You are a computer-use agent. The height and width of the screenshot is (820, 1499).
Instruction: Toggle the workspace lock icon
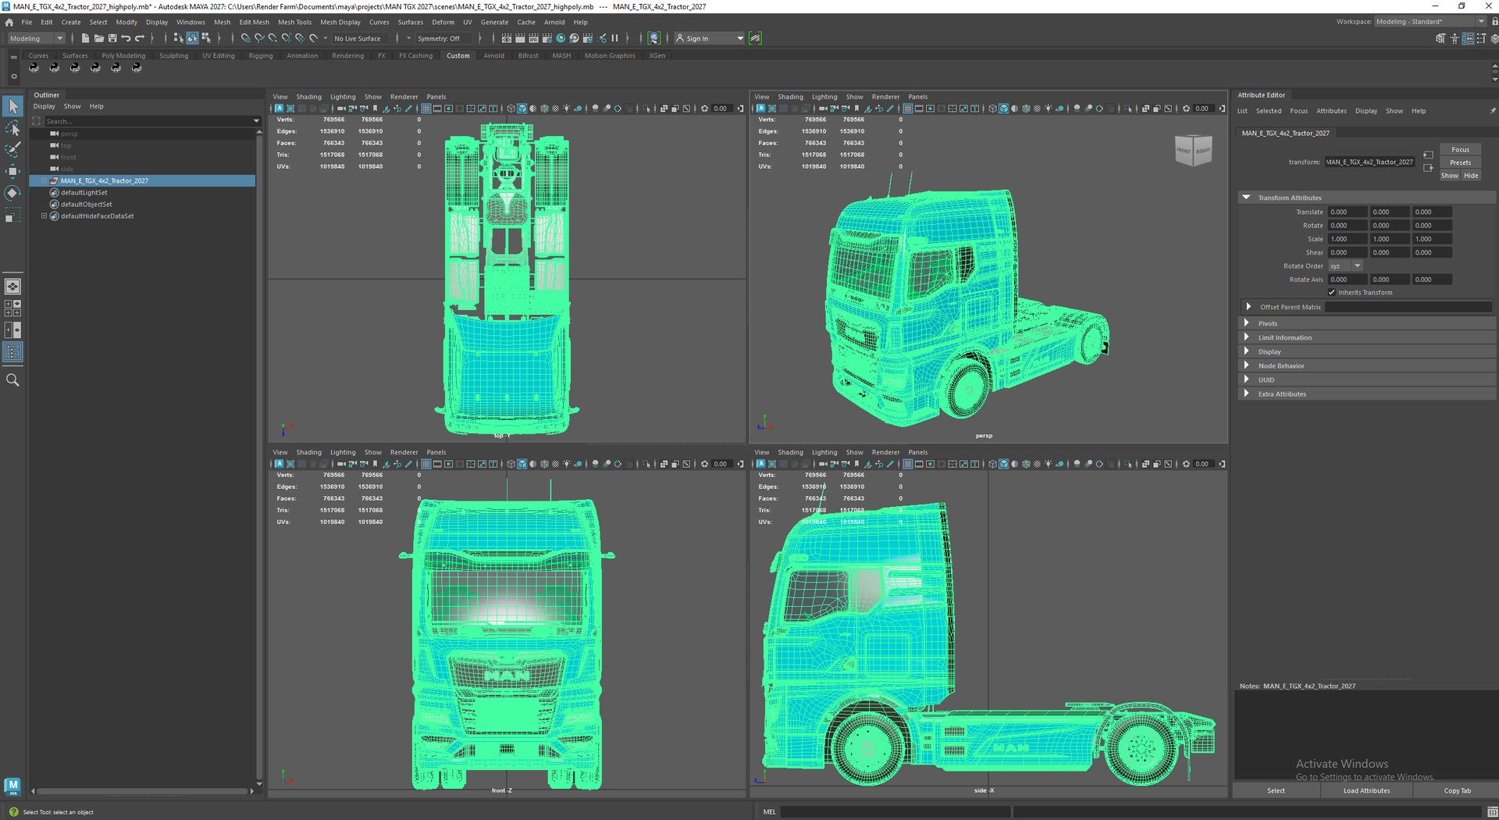(x=1494, y=22)
